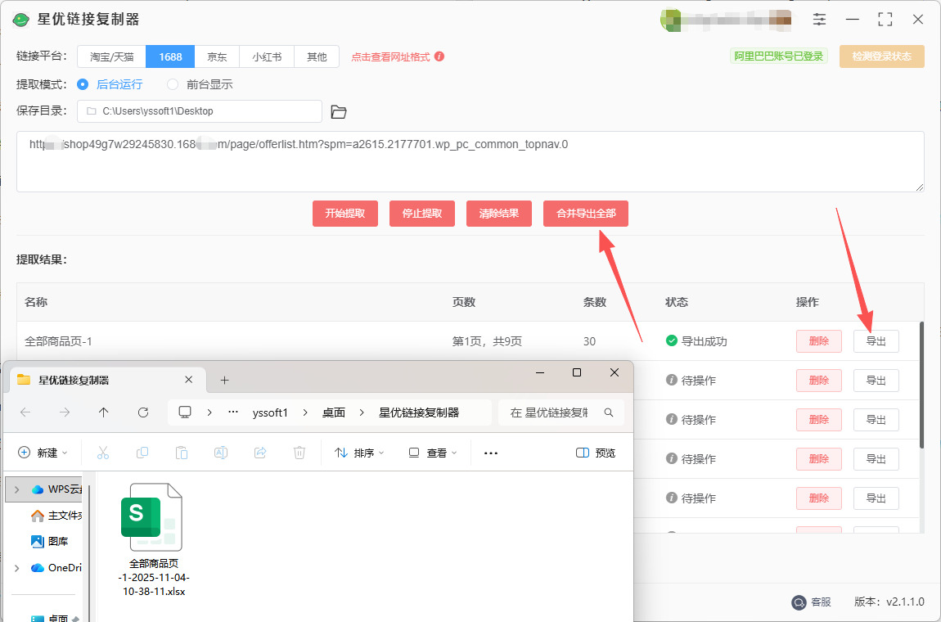
Task: Select 后台运行 extraction mode
Action: [110, 84]
